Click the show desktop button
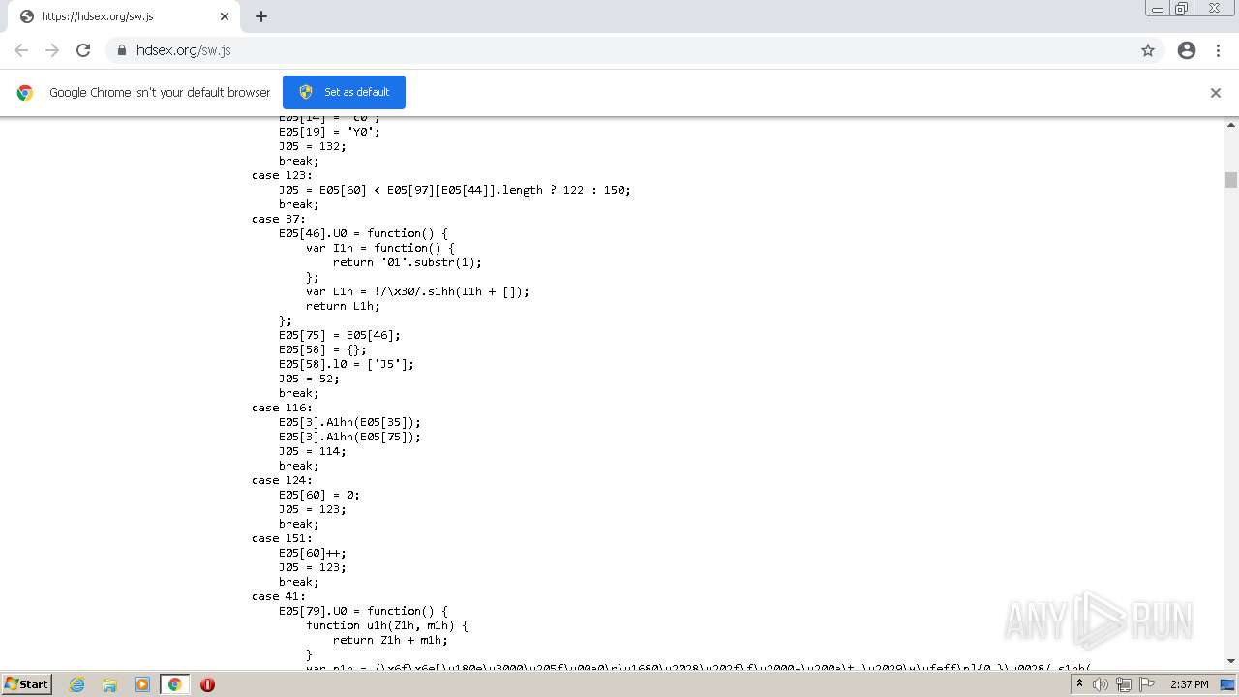The height and width of the screenshot is (697, 1239). click(x=1229, y=684)
